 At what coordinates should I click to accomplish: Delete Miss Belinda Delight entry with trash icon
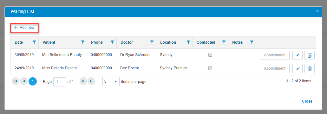(310, 68)
